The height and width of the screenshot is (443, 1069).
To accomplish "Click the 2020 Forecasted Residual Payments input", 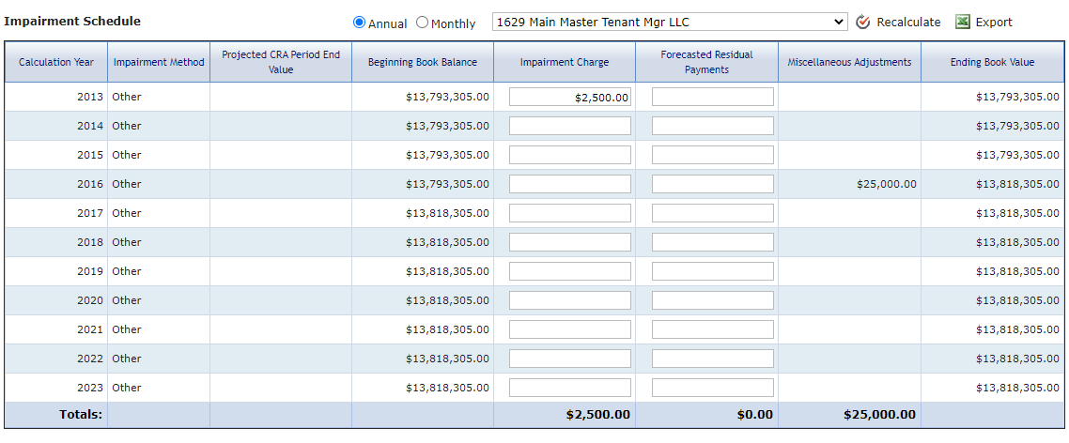I will click(x=713, y=300).
